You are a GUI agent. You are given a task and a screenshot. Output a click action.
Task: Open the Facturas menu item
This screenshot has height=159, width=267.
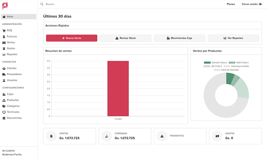coord(12,37)
